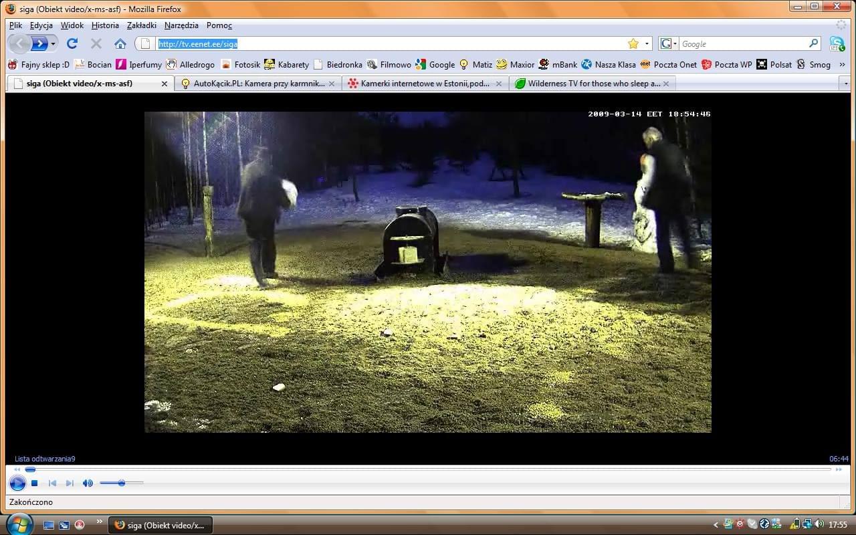Open the Google bookmark
856x535 pixels.
pyautogui.click(x=435, y=65)
